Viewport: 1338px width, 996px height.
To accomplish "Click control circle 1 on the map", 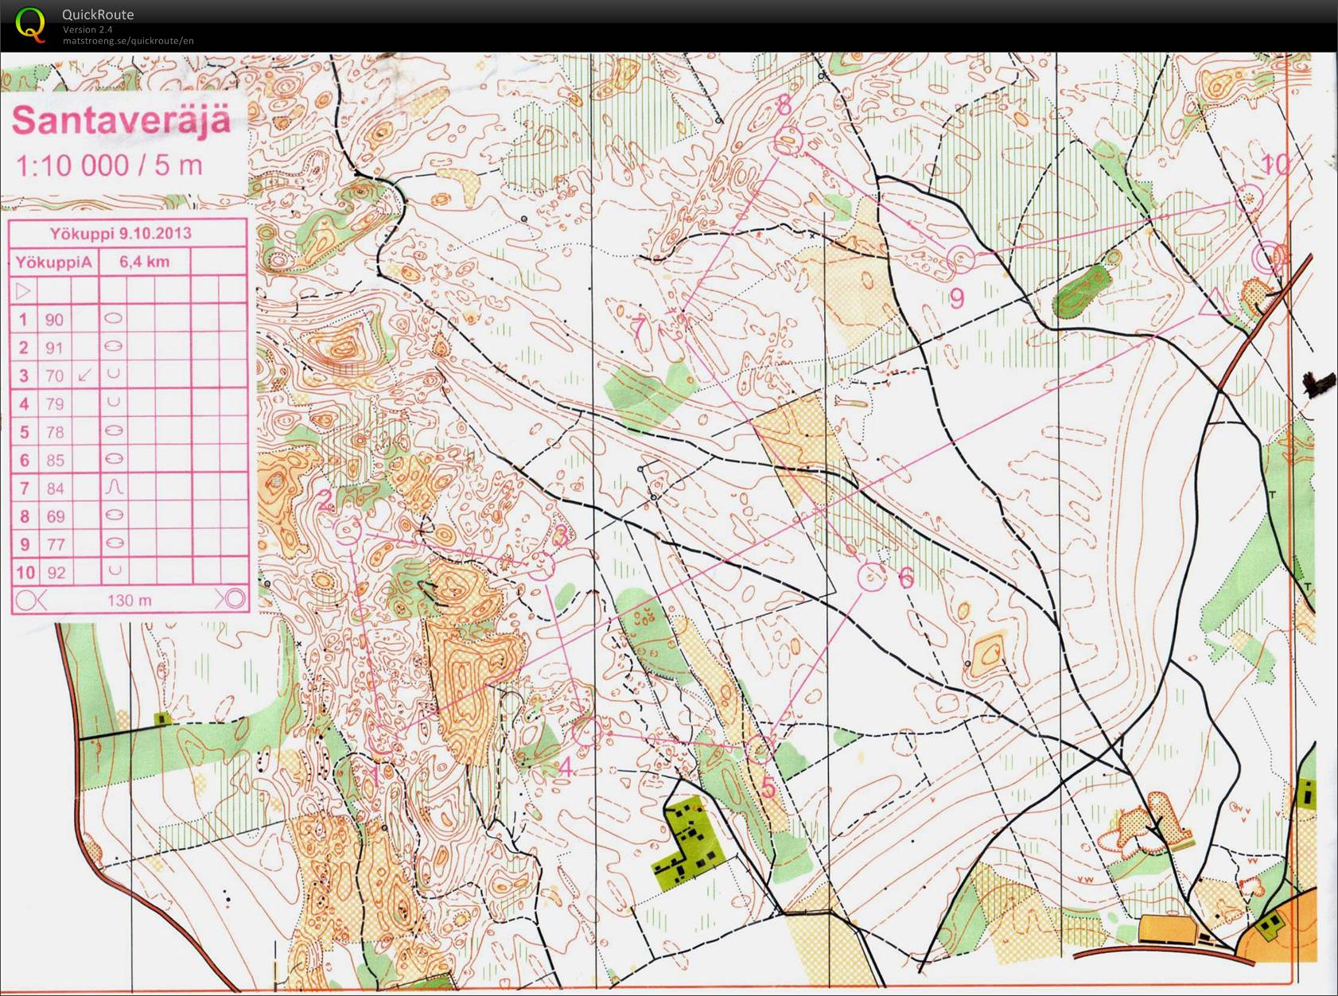I will click(385, 741).
